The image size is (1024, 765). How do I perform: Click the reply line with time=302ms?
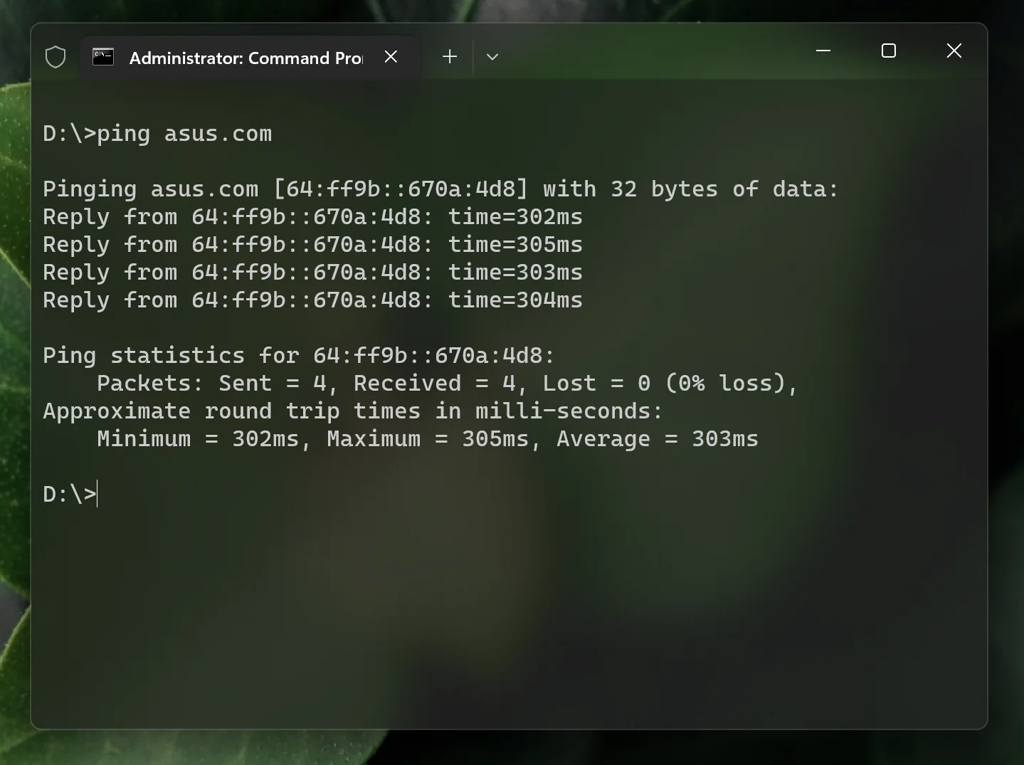[312, 217]
